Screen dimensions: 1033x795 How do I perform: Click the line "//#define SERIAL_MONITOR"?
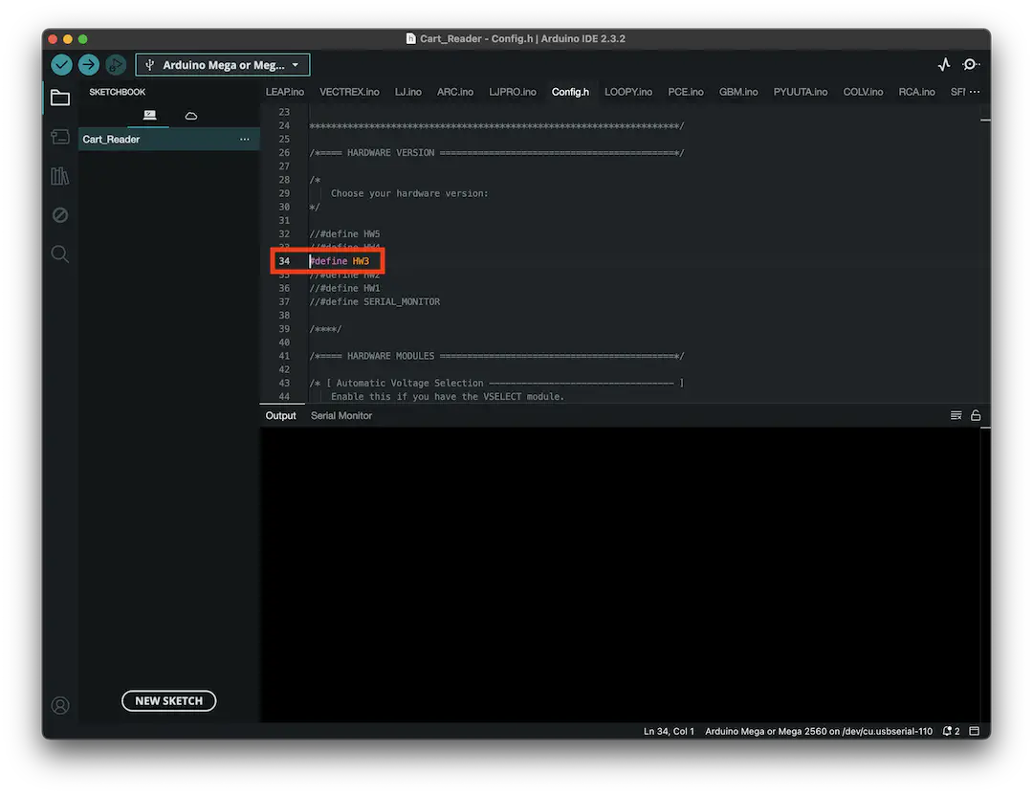375,302
